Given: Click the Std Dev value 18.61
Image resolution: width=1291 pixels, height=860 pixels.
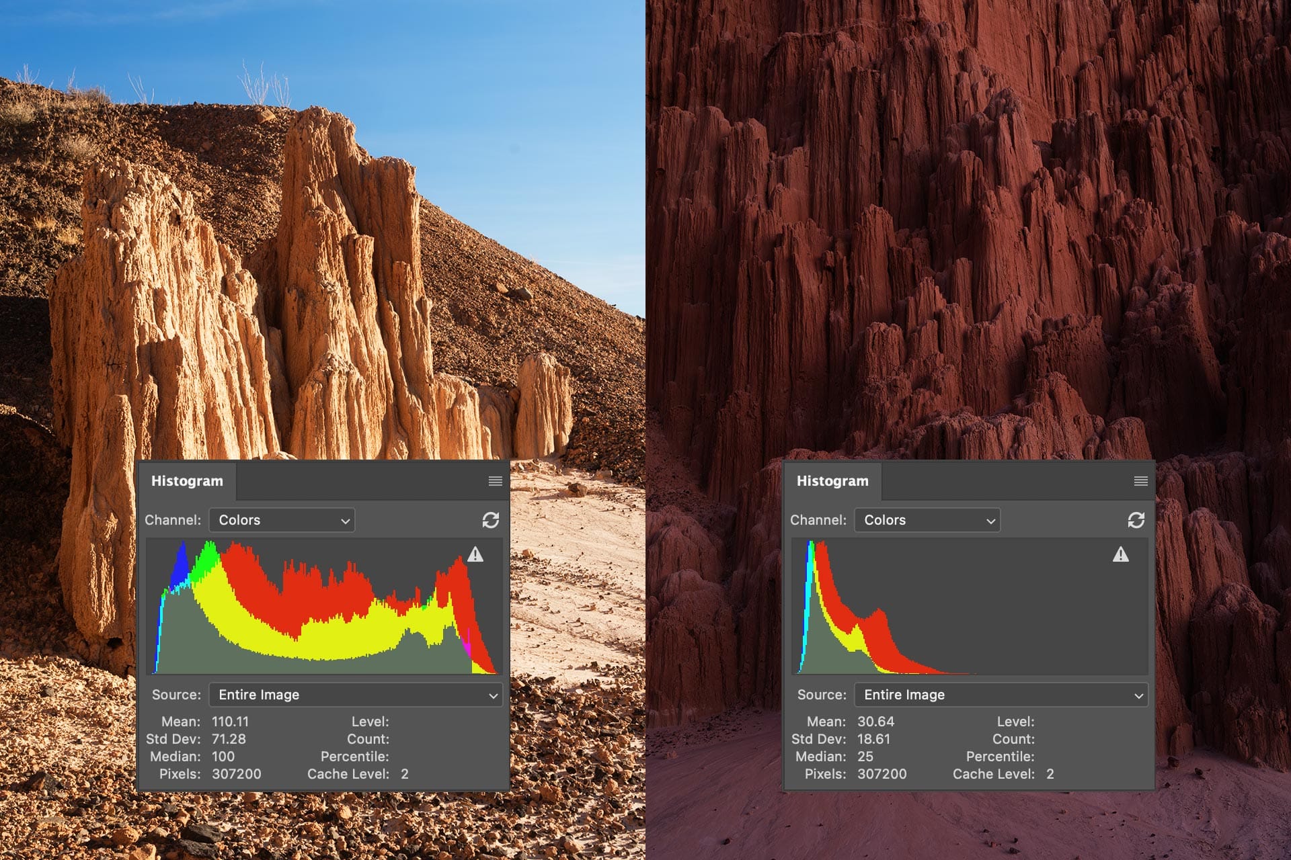Looking at the screenshot, I should point(873,739).
